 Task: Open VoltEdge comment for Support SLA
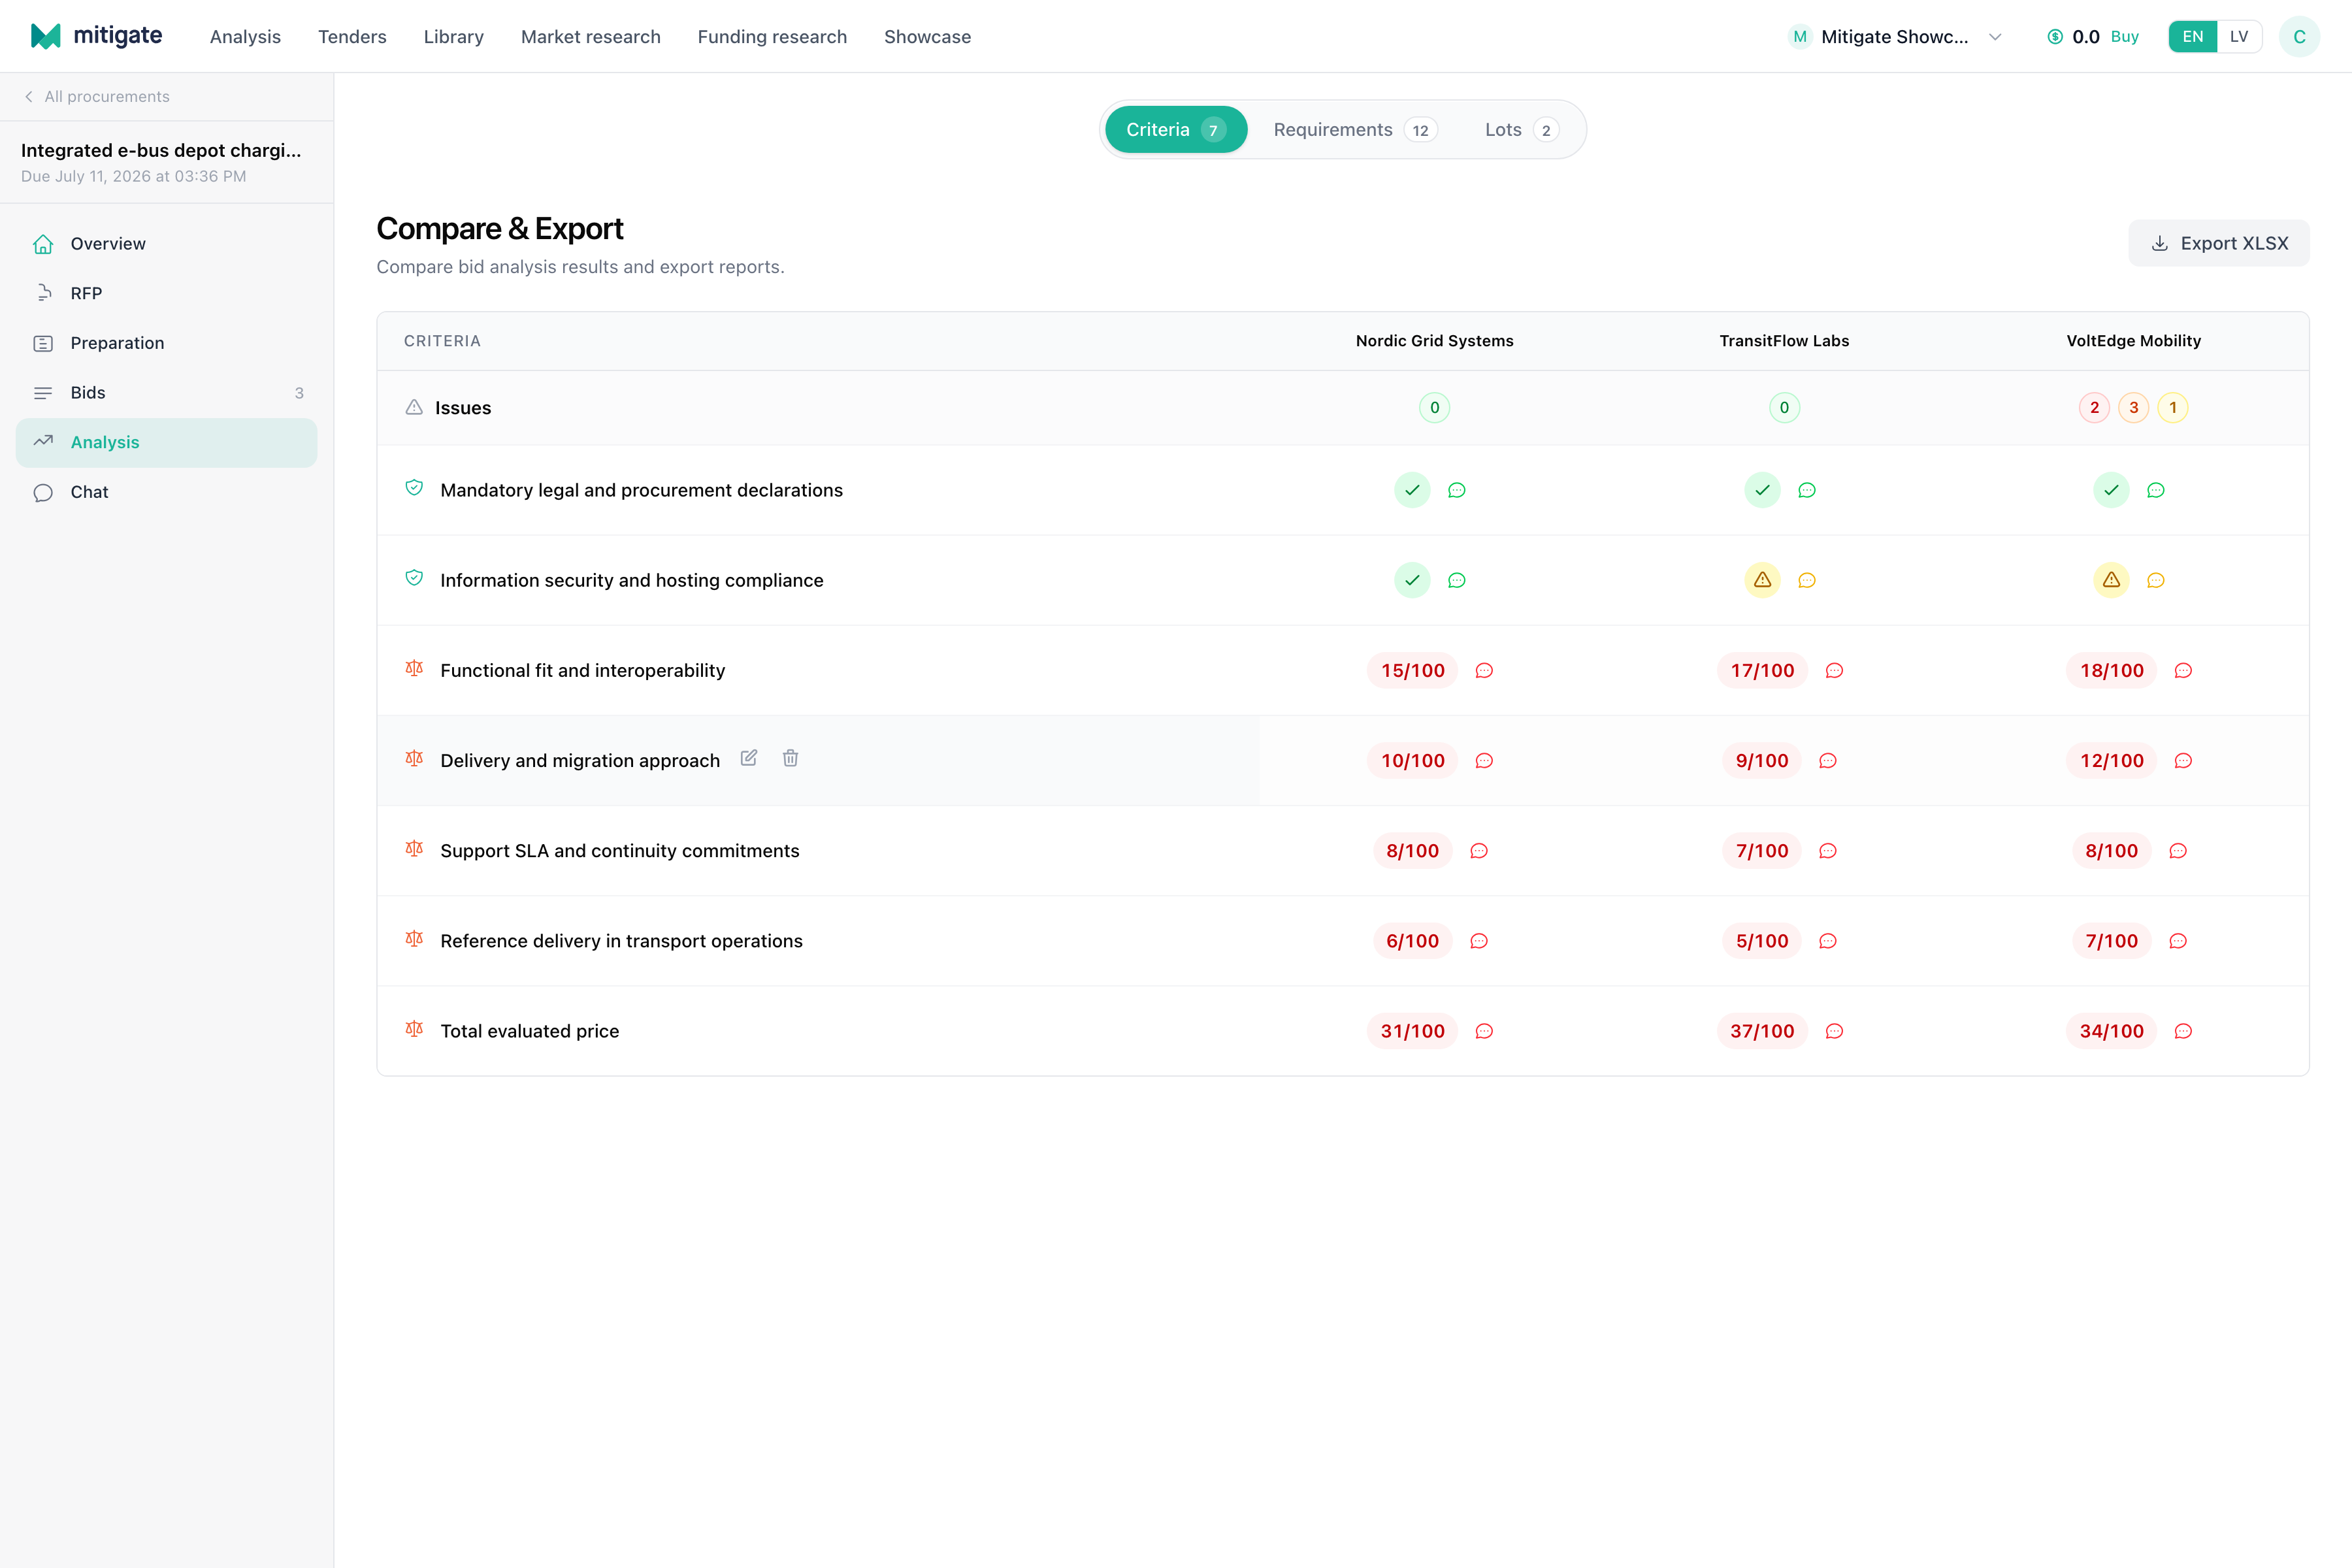2177,851
